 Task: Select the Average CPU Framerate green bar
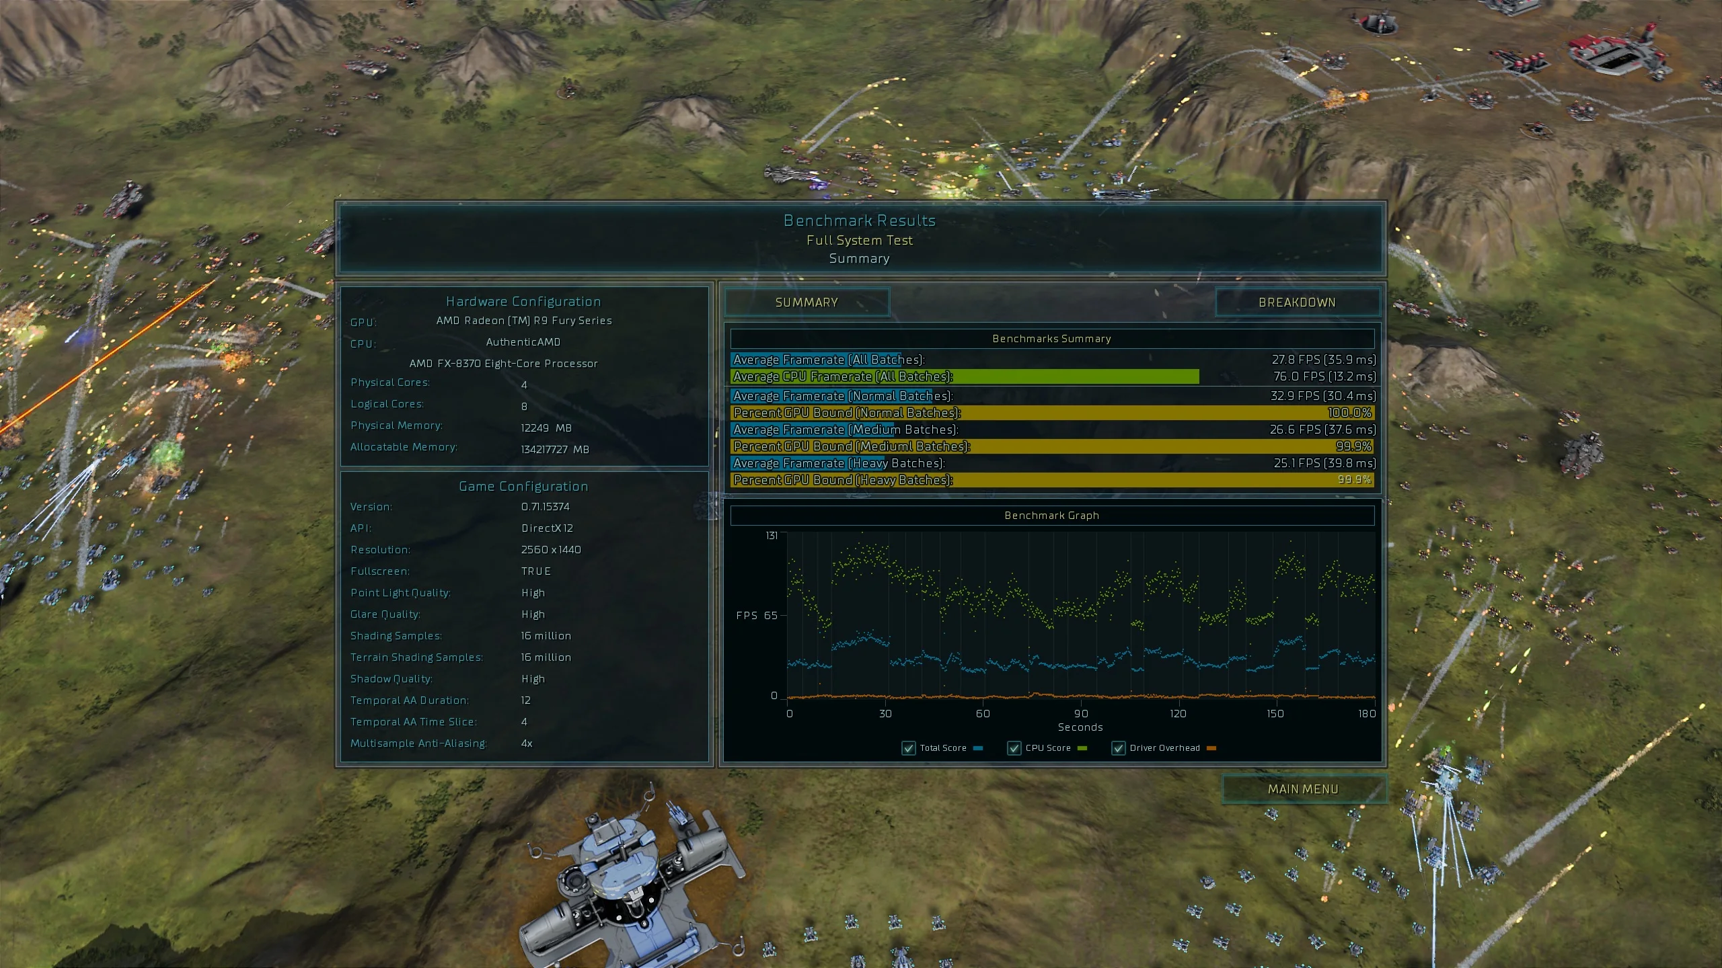click(965, 376)
